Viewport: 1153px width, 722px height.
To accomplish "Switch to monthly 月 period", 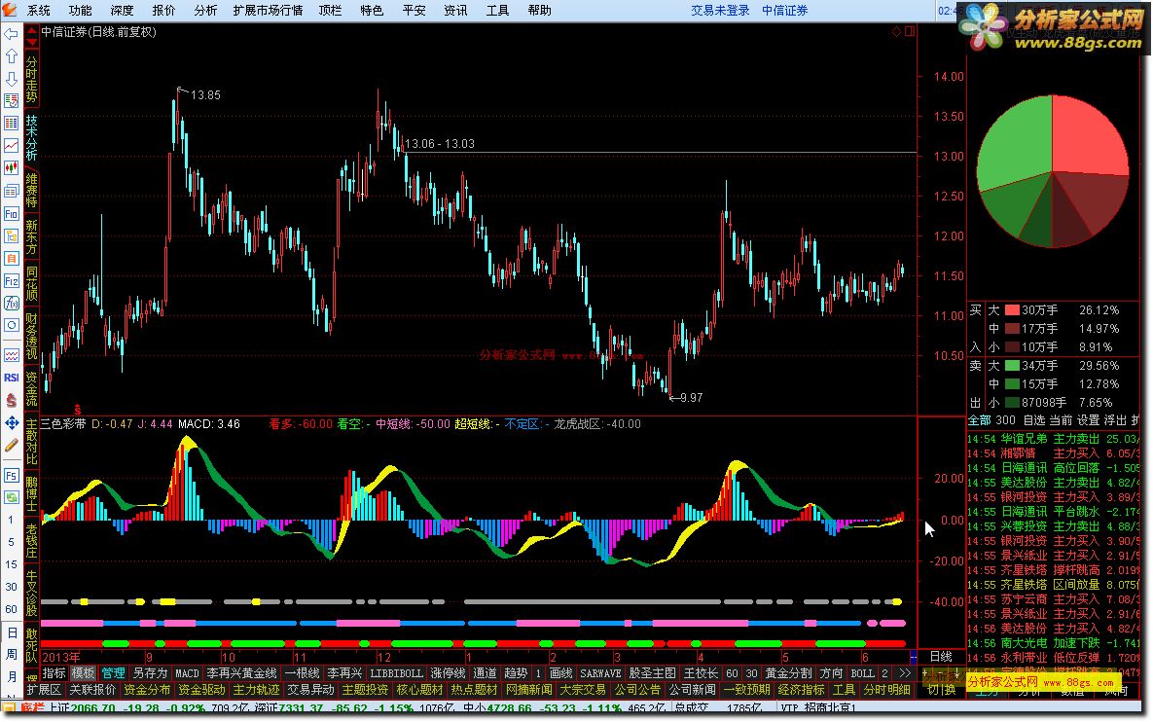I will pos(11,676).
